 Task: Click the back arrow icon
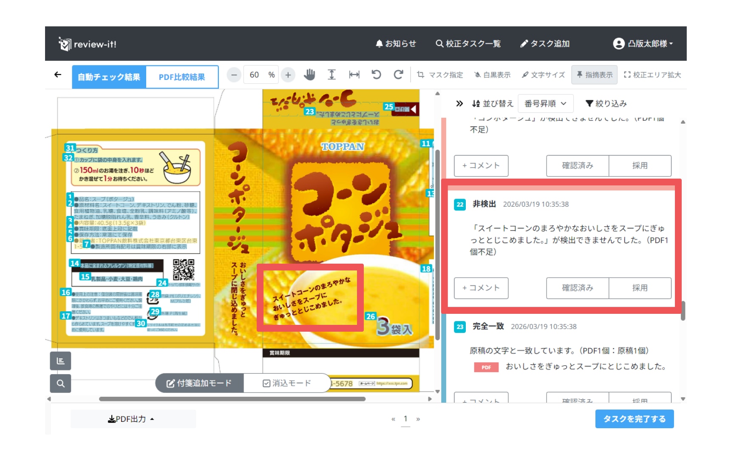click(58, 75)
